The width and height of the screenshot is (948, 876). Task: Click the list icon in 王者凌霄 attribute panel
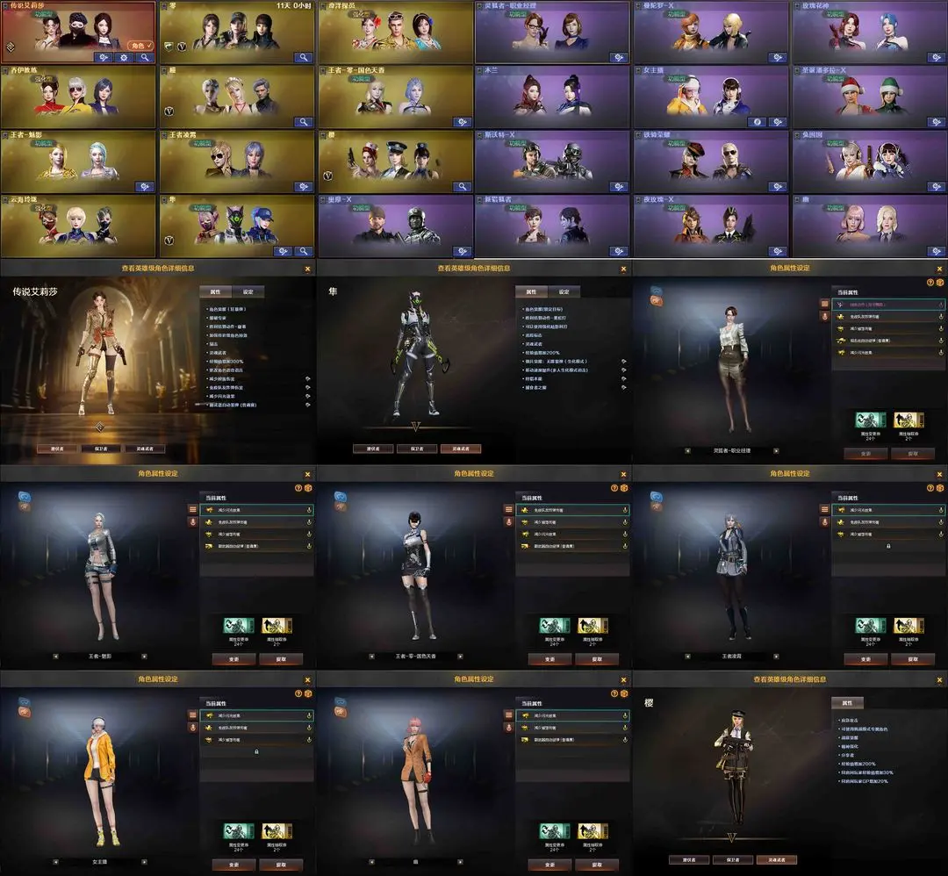(x=824, y=510)
